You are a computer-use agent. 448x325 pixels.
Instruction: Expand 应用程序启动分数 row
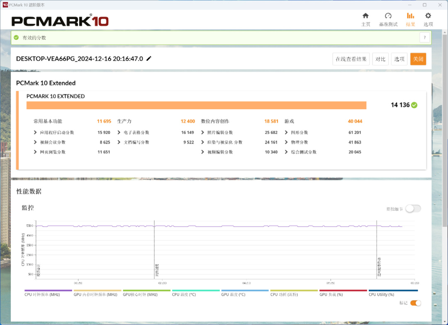click(x=35, y=132)
